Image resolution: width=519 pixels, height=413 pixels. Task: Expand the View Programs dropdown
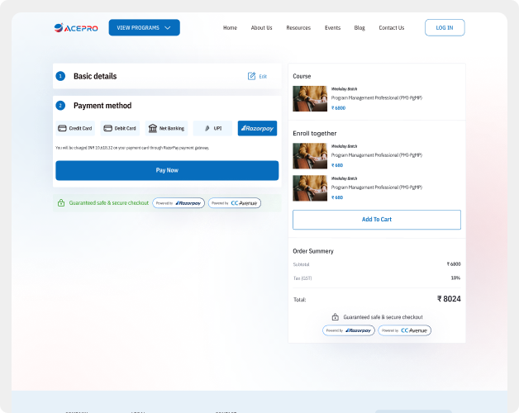click(144, 28)
